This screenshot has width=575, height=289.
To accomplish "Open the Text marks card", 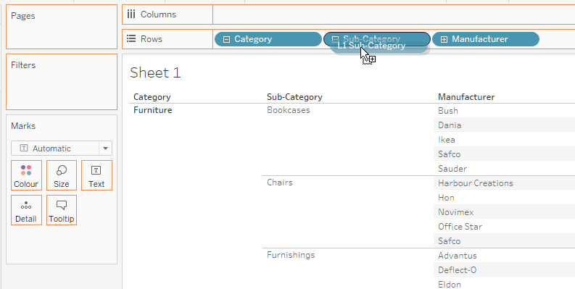I will coord(96,175).
